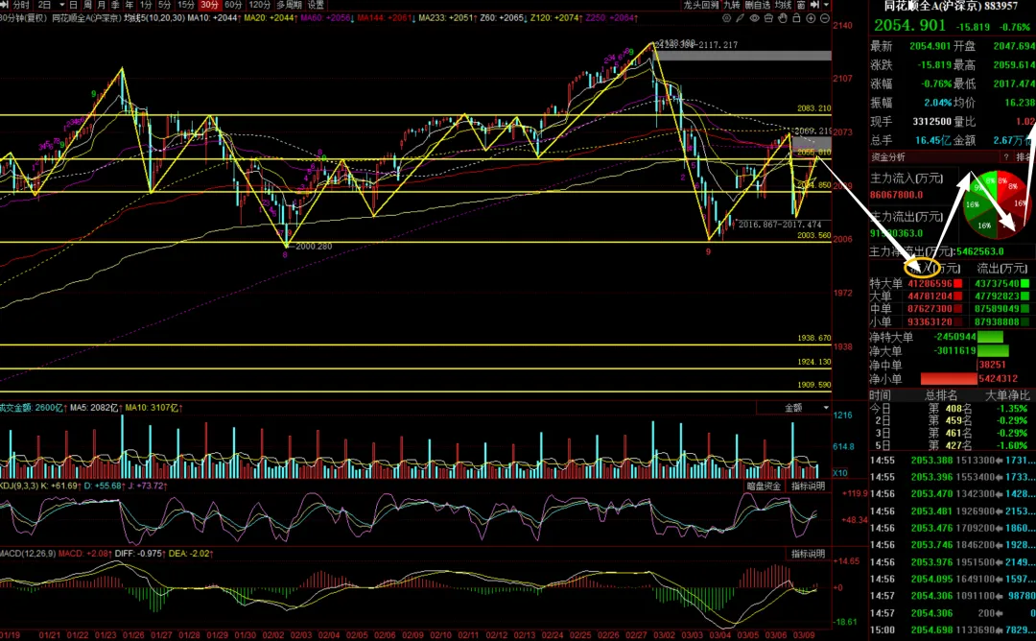
Task: Click latest price 2054.901
Action: coord(909,26)
